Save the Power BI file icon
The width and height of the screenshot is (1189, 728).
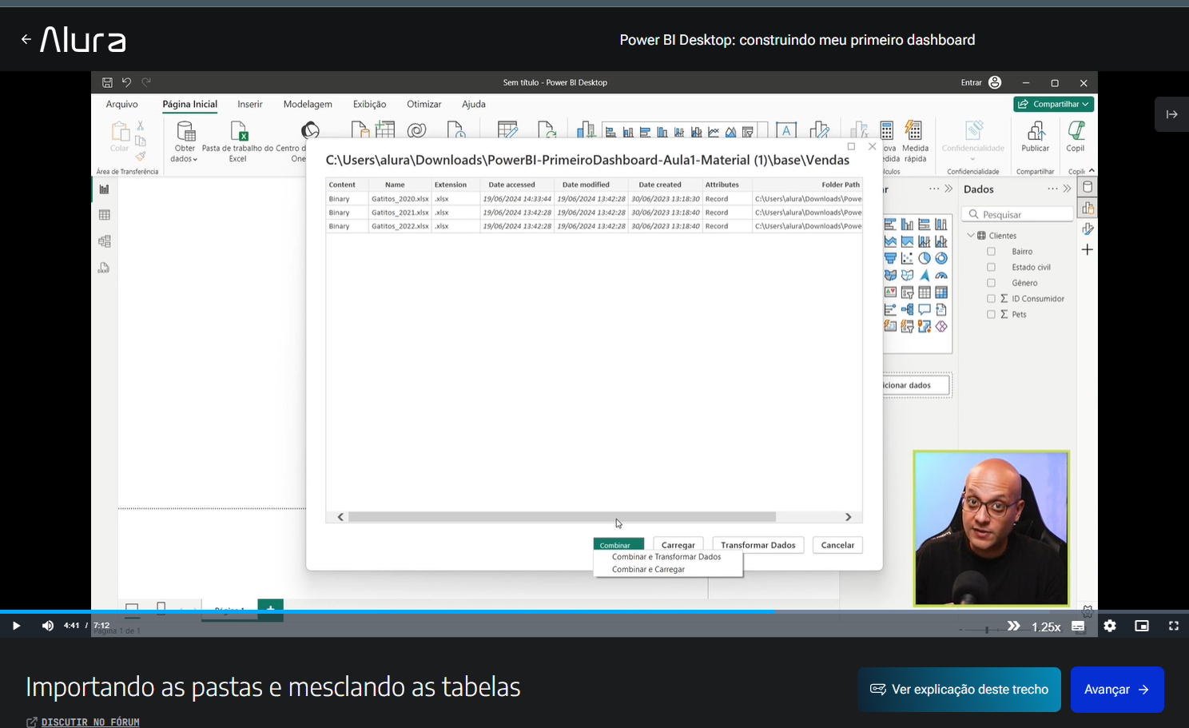click(107, 82)
